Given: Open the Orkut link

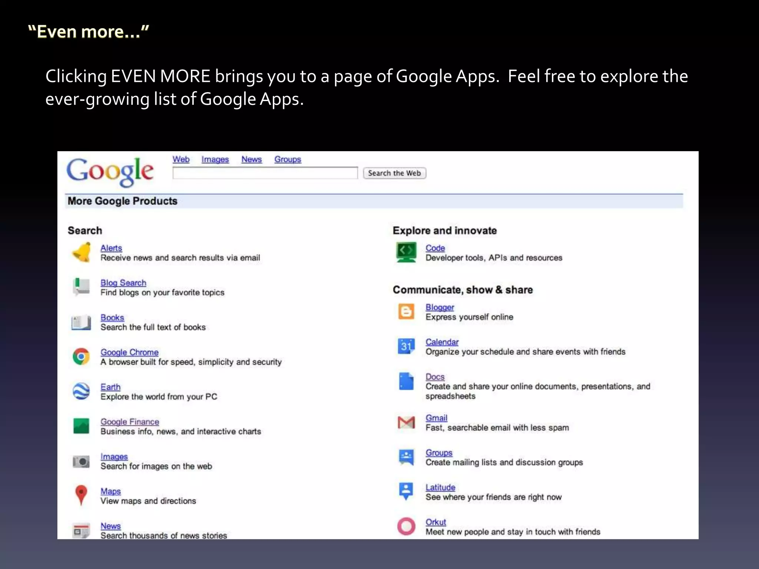Looking at the screenshot, I should point(435,522).
